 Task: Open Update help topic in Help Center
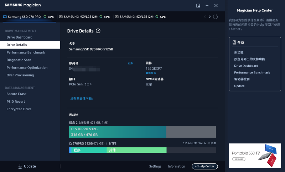[239, 86]
